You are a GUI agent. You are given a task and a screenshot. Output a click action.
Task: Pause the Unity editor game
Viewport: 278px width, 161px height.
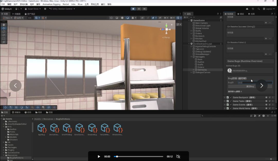pyautogui.click(x=139, y=9)
